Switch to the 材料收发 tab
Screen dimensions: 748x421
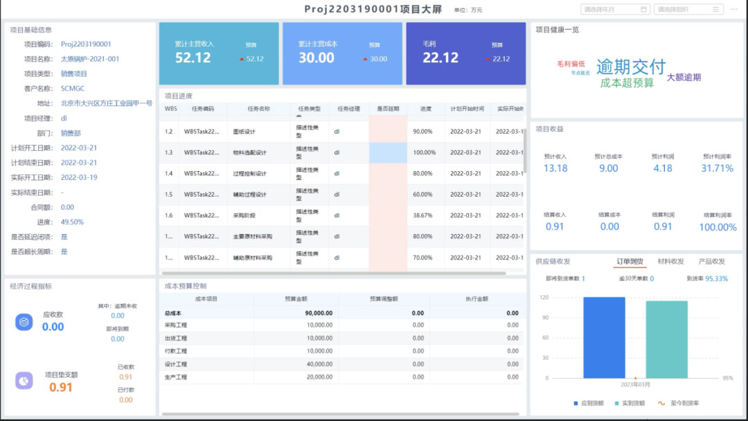[670, 262]
